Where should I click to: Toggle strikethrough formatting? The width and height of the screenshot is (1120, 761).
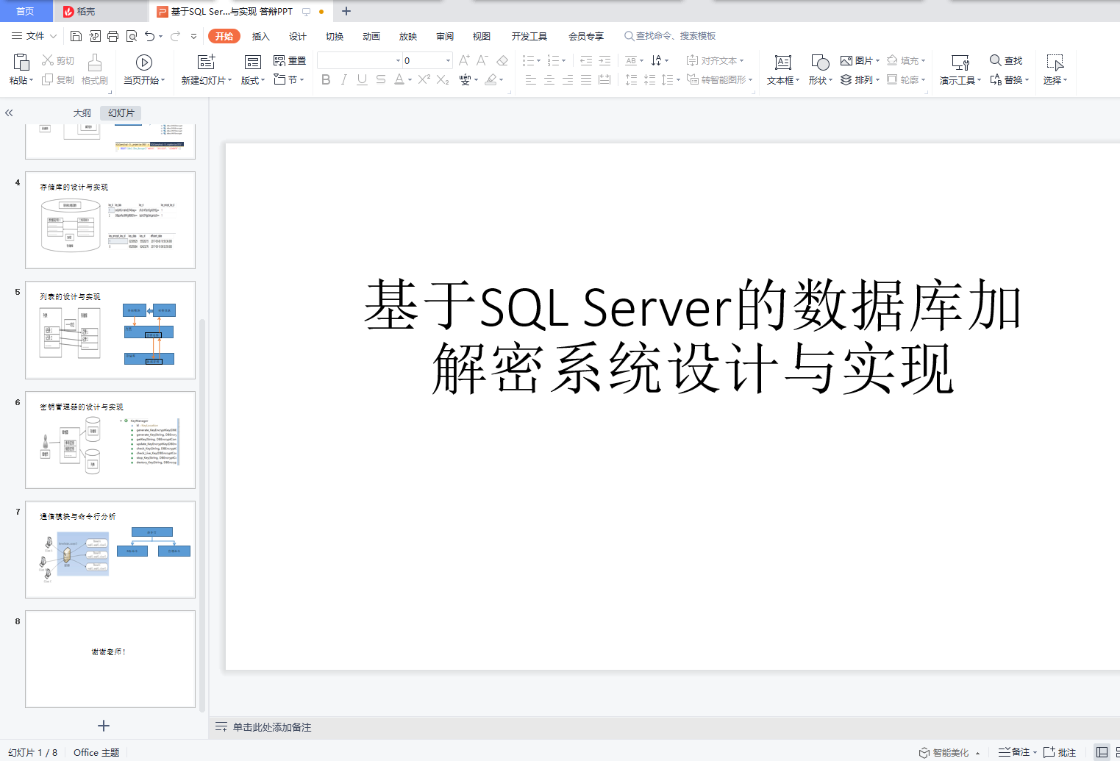pyautogui.click(x=381, y=79)
